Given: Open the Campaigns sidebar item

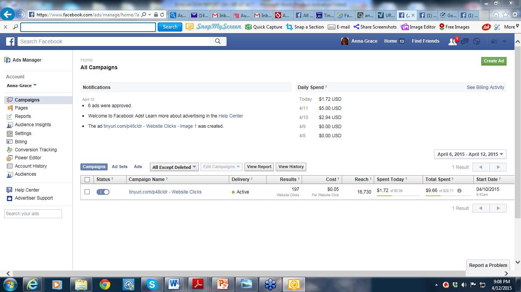Looking at the screenshot, I should tap(38, 100).
